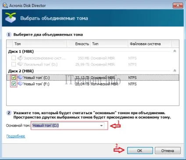Collapse the Диск 1 (MBR) group
186x160 pixels.
(175, 51)
